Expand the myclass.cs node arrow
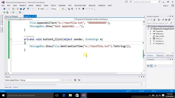The height and width of the screenshot is (98, 175). pos(150,41)
